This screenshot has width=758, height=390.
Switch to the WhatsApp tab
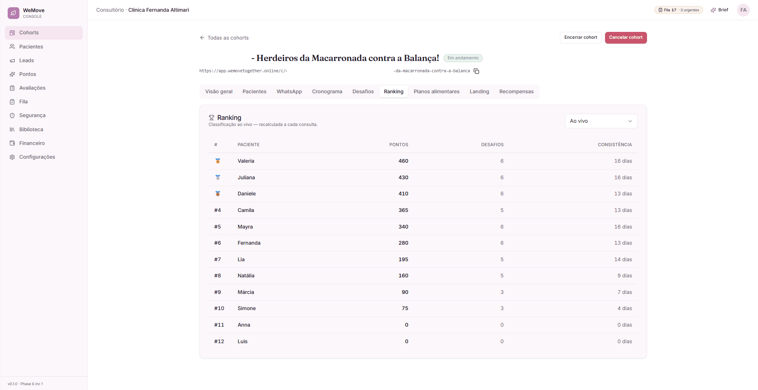click(289, 92)
